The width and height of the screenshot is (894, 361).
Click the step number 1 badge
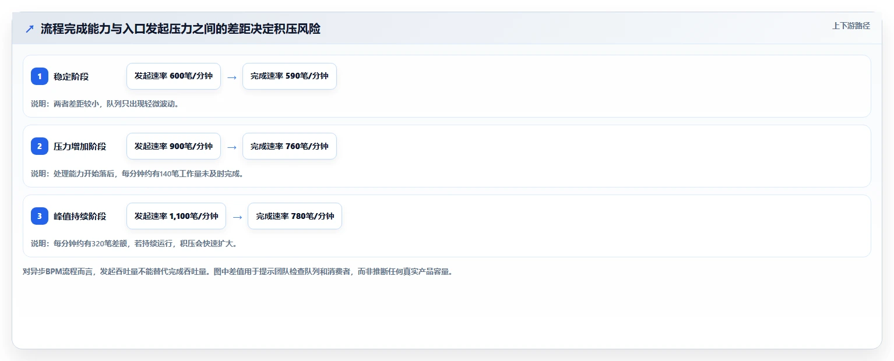(x=40, y=76)
